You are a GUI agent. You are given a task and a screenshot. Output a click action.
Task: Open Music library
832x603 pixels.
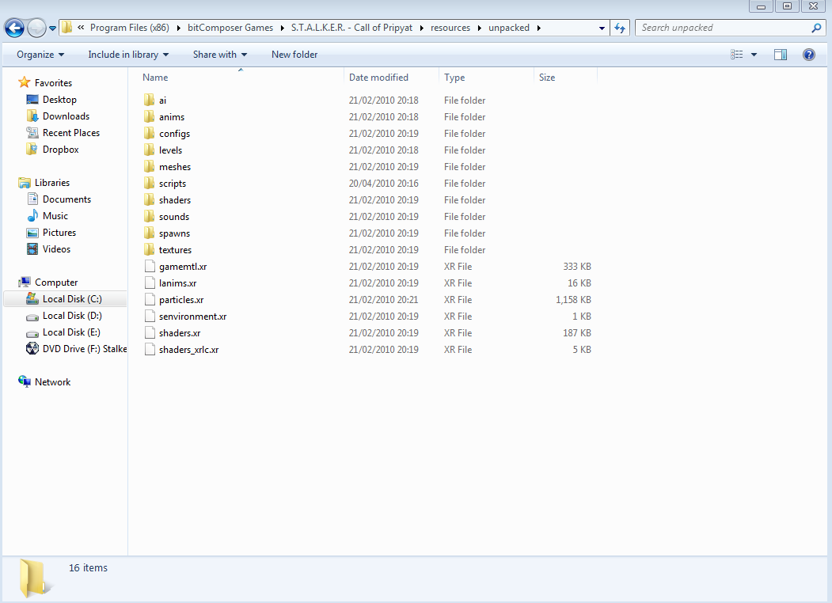coord(55,216)
